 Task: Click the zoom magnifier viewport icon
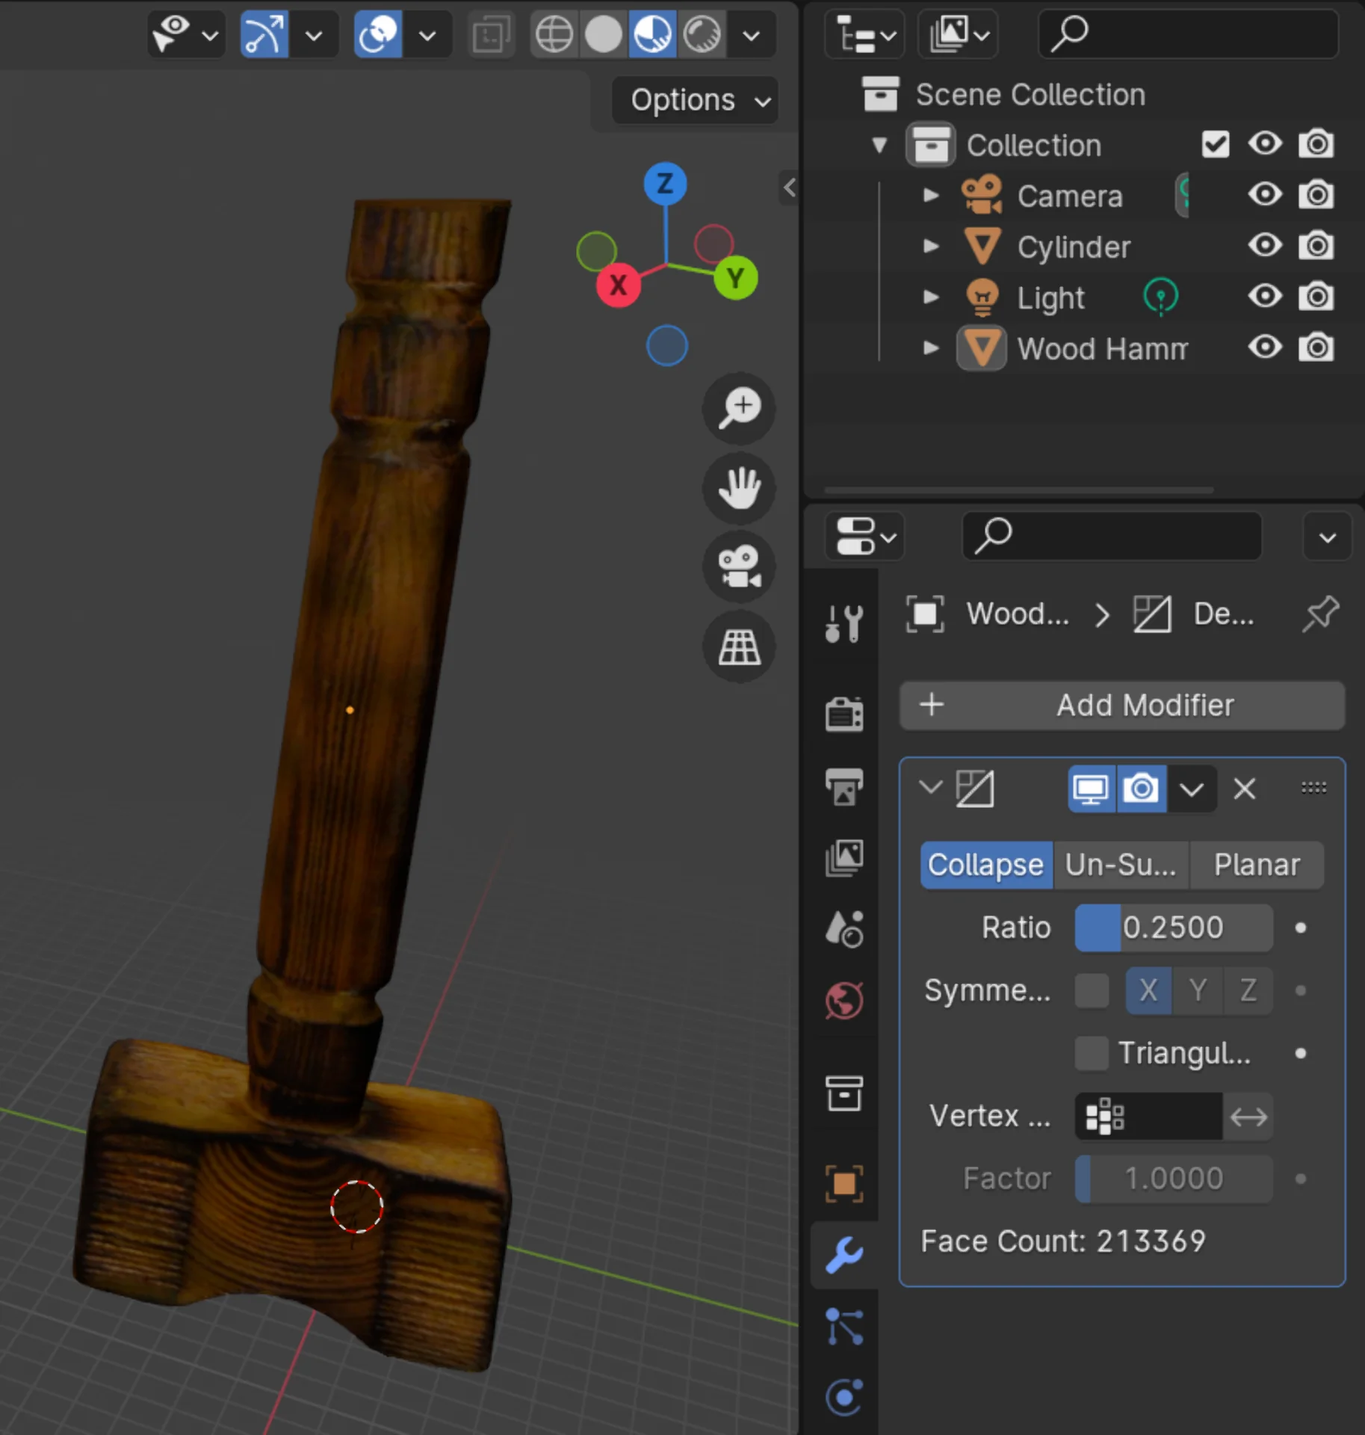(x=739, y=408)
